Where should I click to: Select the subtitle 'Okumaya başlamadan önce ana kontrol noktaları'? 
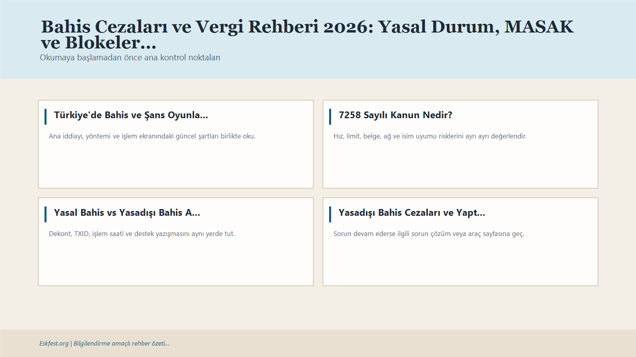[x=130, y=58]
